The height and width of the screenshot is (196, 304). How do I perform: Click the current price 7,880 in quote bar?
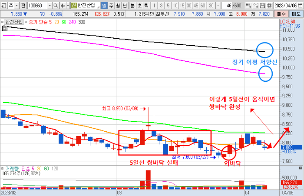[x=17, y=14]
